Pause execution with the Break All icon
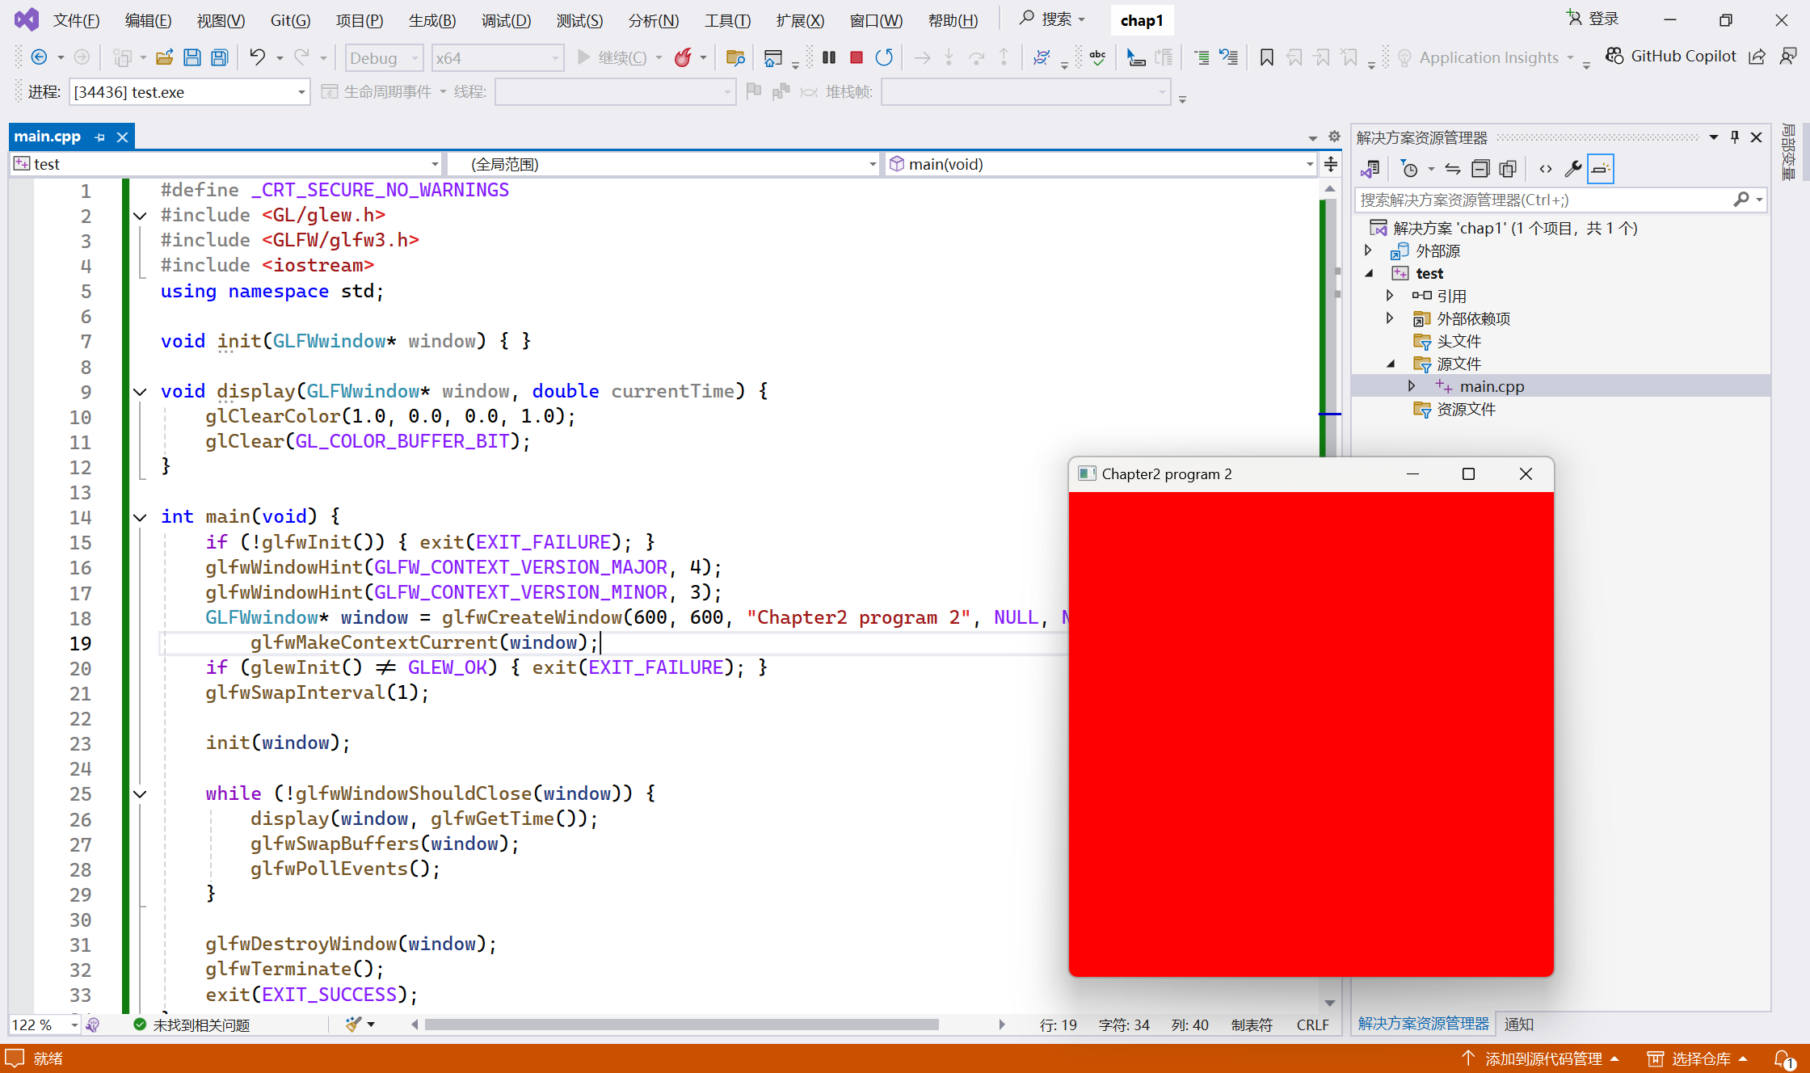Image resolution: width=1810 pixels, height=1073 pixels. pos(829,57)
